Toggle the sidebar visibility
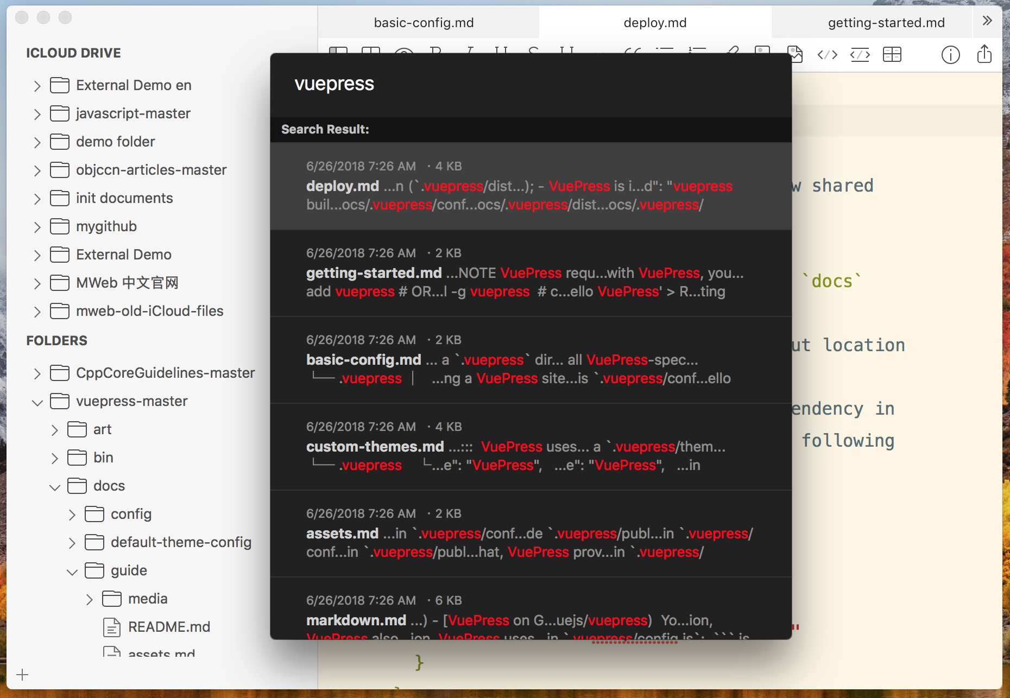Image resolution: width=1010 pixels, height=698 pixels. click(x=339, y=54)
